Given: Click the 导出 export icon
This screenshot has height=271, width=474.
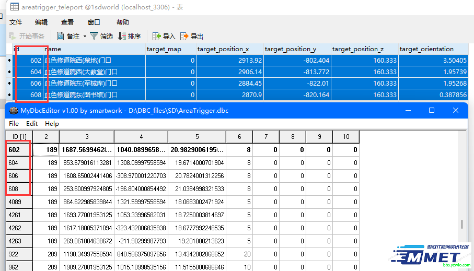Looking at the screenshot, I should pos(184,36).
